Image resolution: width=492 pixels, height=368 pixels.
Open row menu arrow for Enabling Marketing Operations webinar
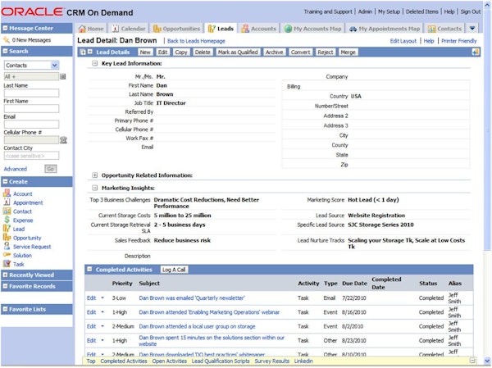[x=102, y=311]
